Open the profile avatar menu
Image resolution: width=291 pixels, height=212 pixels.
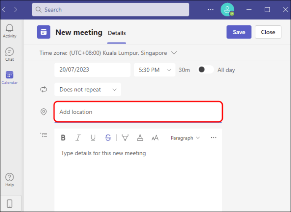point(227,10)
